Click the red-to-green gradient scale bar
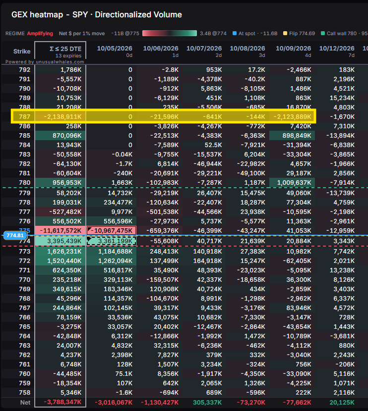Viewport: 368px width, 411px height. (x=170, y=33)
